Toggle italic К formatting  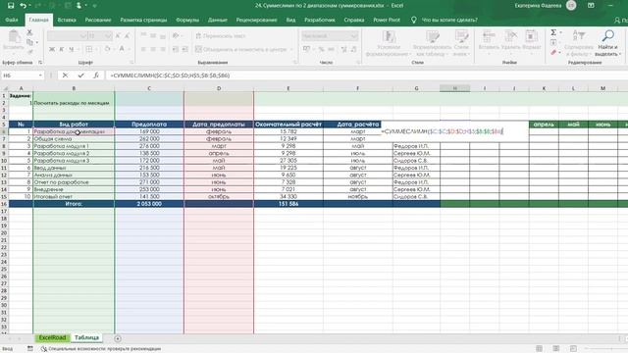pos(61,49)
